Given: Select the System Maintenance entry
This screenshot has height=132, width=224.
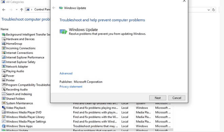Looking at the screenshot, I should click(19, 103).
